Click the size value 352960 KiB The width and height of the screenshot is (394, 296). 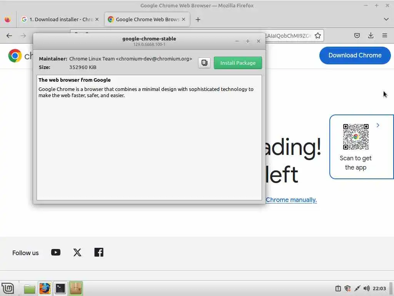[x=83, y=67]
